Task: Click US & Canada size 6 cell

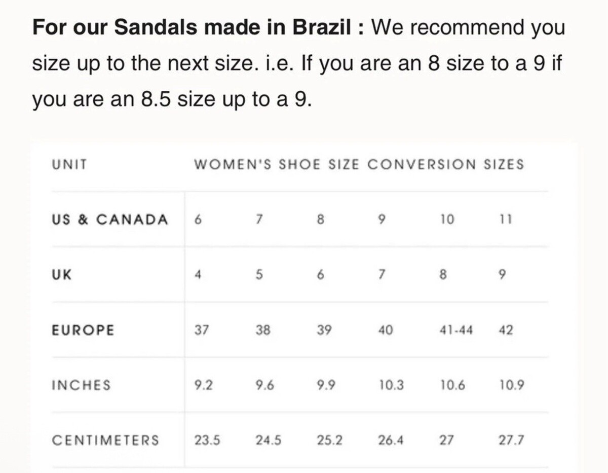Action: [198, 220]
